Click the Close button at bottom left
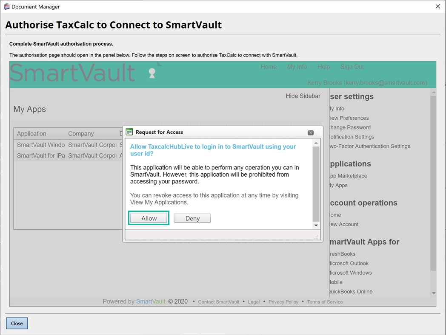 17,323
